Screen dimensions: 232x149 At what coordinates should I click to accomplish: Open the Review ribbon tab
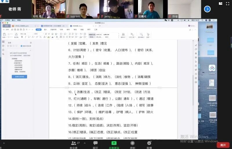tap(75, 30)
